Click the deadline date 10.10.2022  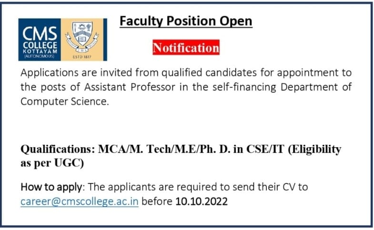202,201
